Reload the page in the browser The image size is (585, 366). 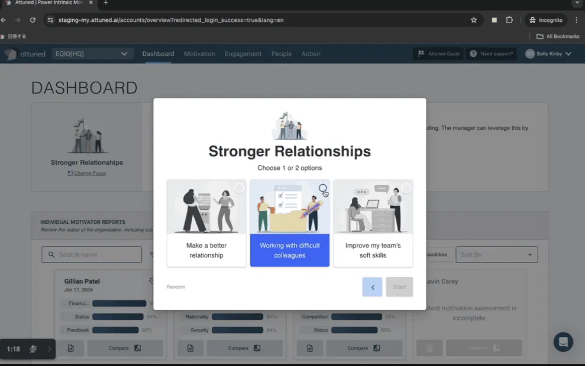[33, 20]
